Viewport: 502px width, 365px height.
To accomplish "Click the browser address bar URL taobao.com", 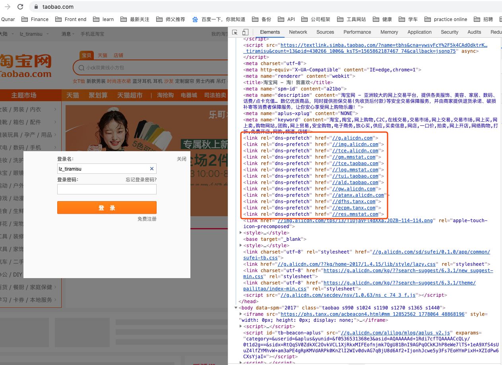I will [58, 7].
